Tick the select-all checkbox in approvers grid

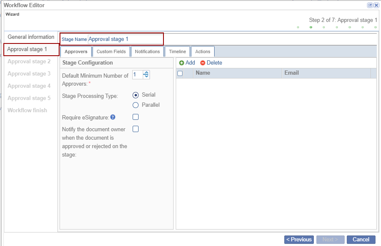[x=180, y=73]
